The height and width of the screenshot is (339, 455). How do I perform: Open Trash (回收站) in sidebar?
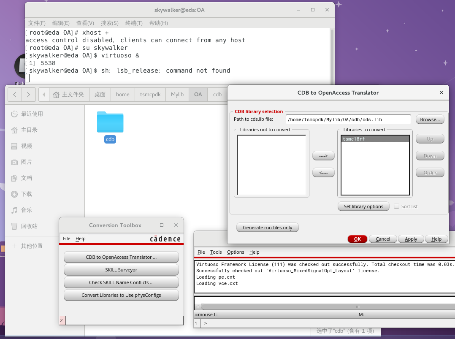pos(24,226)
